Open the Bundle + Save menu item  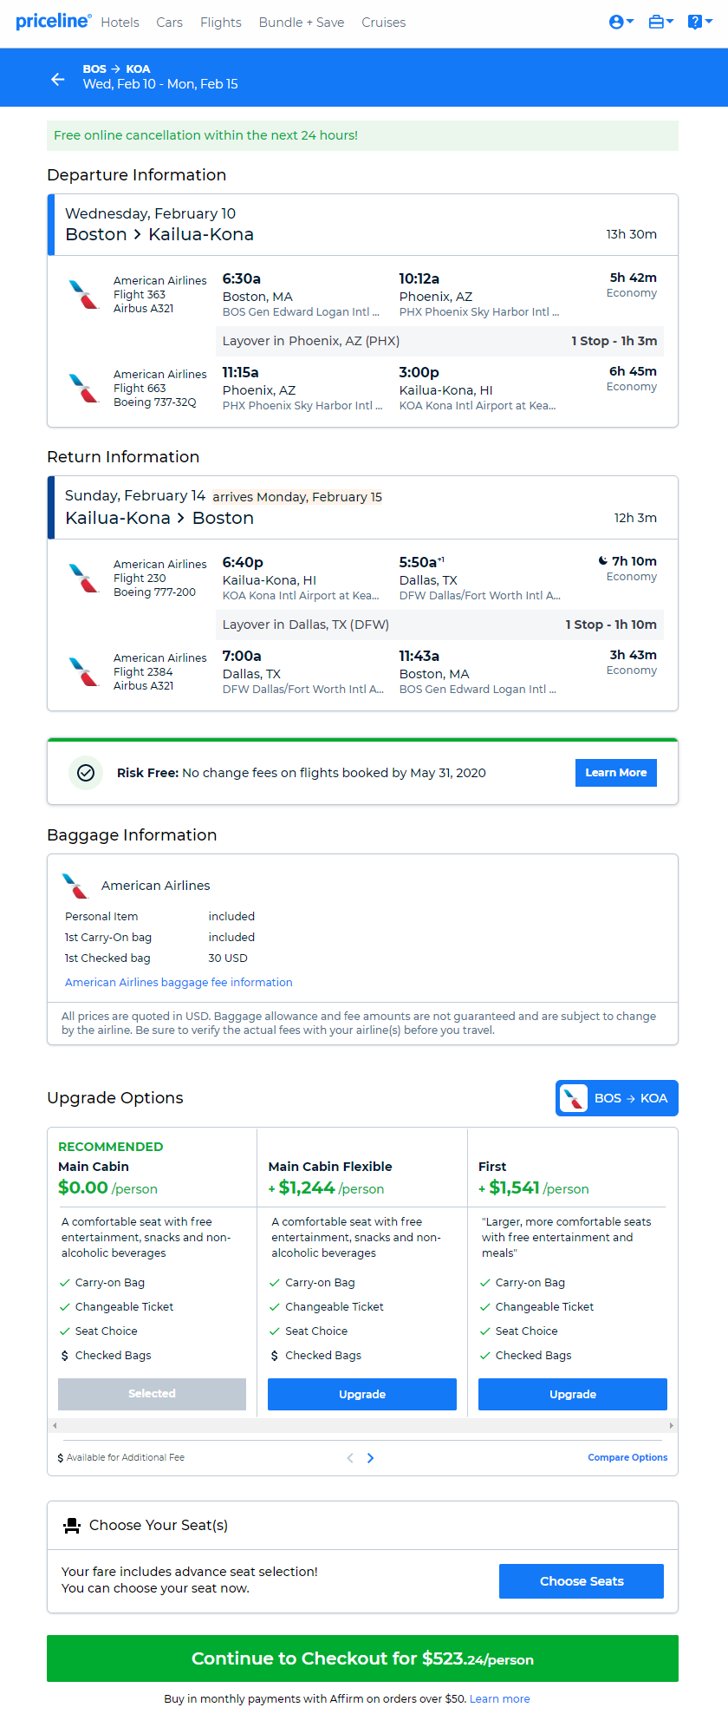point(302,23)
